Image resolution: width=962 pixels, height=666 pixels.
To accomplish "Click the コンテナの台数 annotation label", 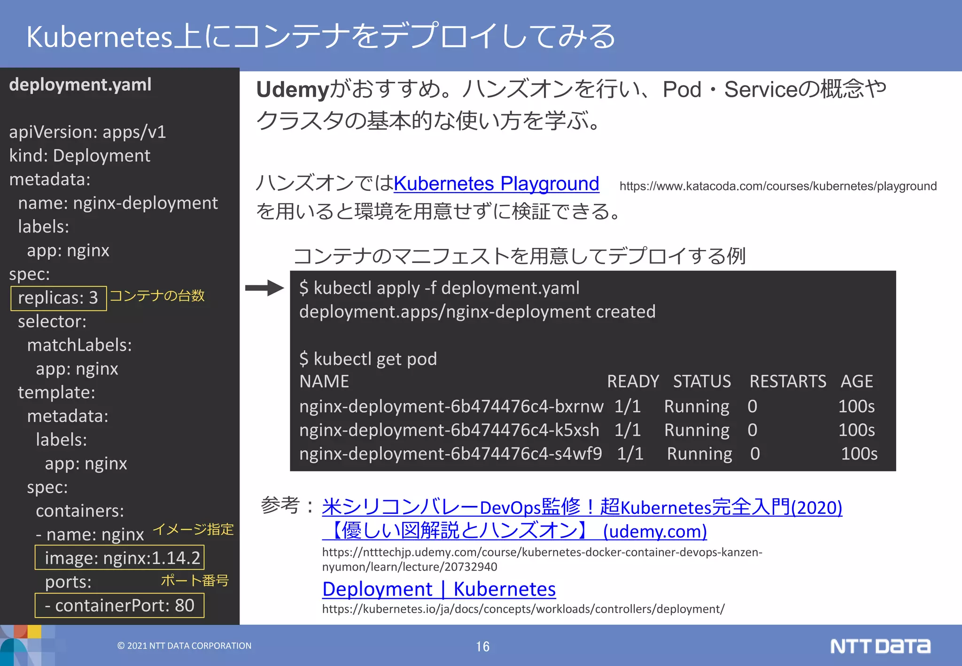I will click(157, 295).
